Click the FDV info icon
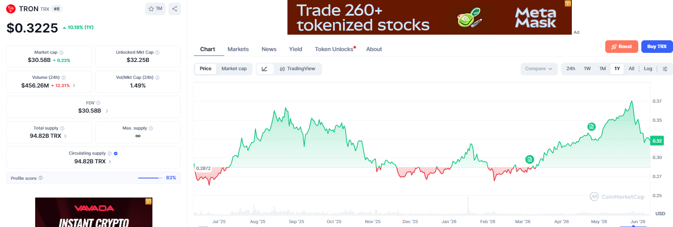Image resolution: width=673 pixels, height=227 pixels. pos(98,103)
